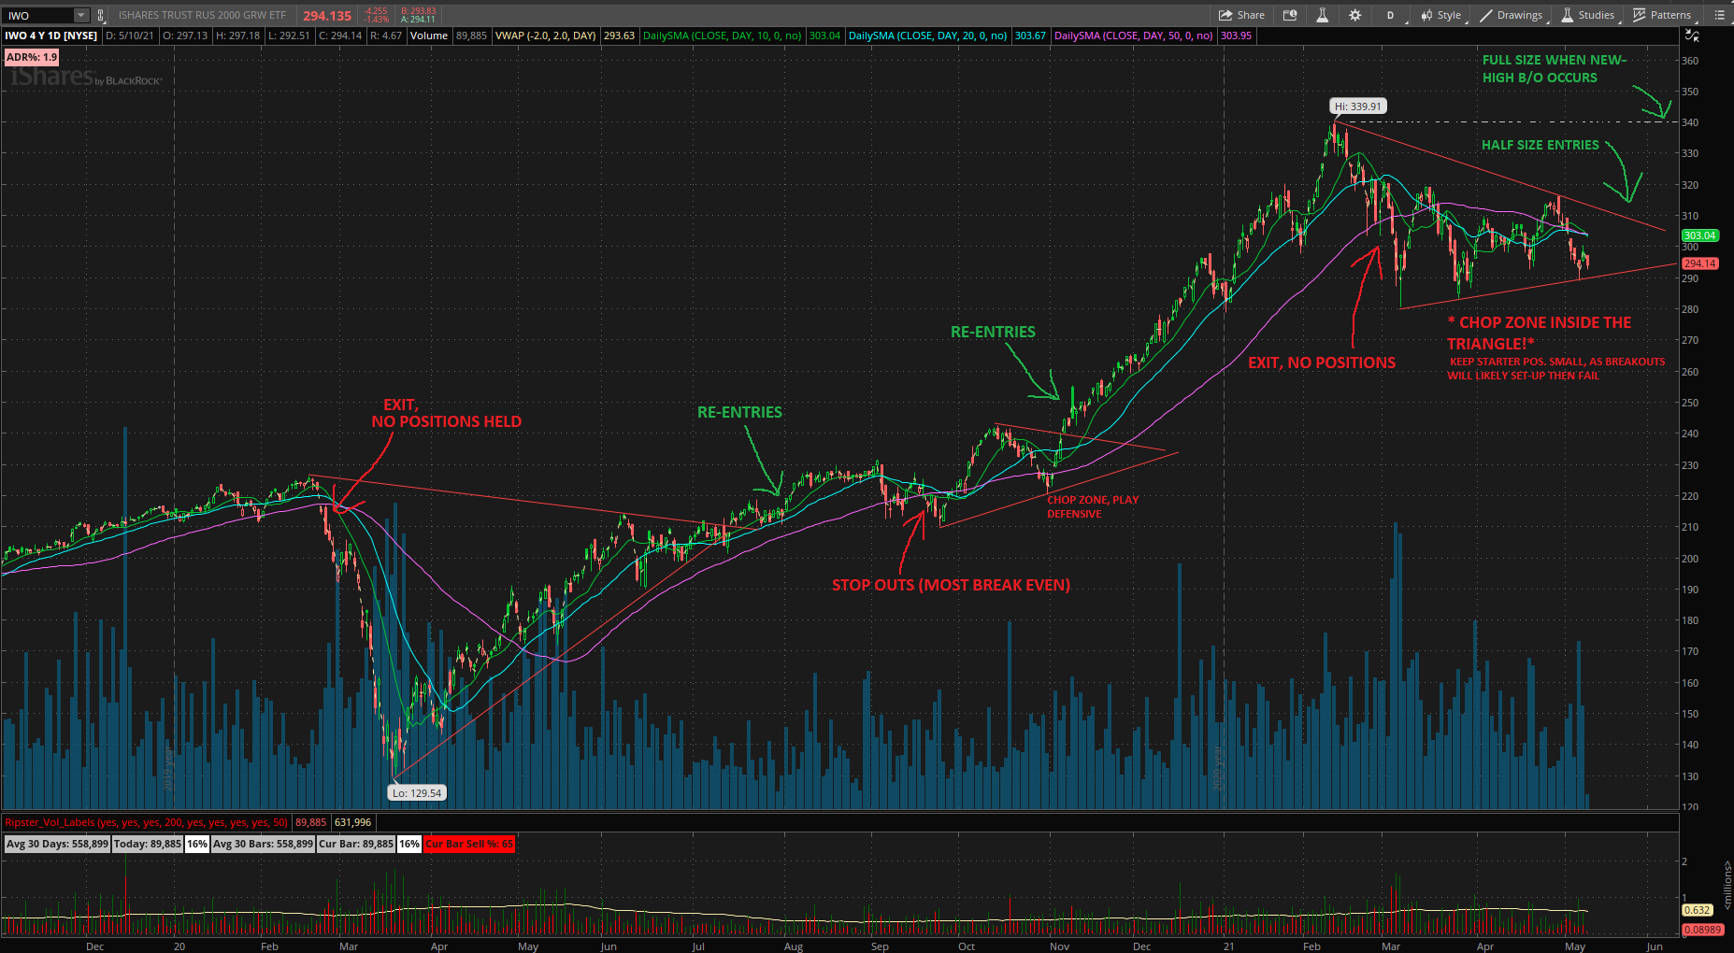Expand the Studies dropdown

(1587, 15)
